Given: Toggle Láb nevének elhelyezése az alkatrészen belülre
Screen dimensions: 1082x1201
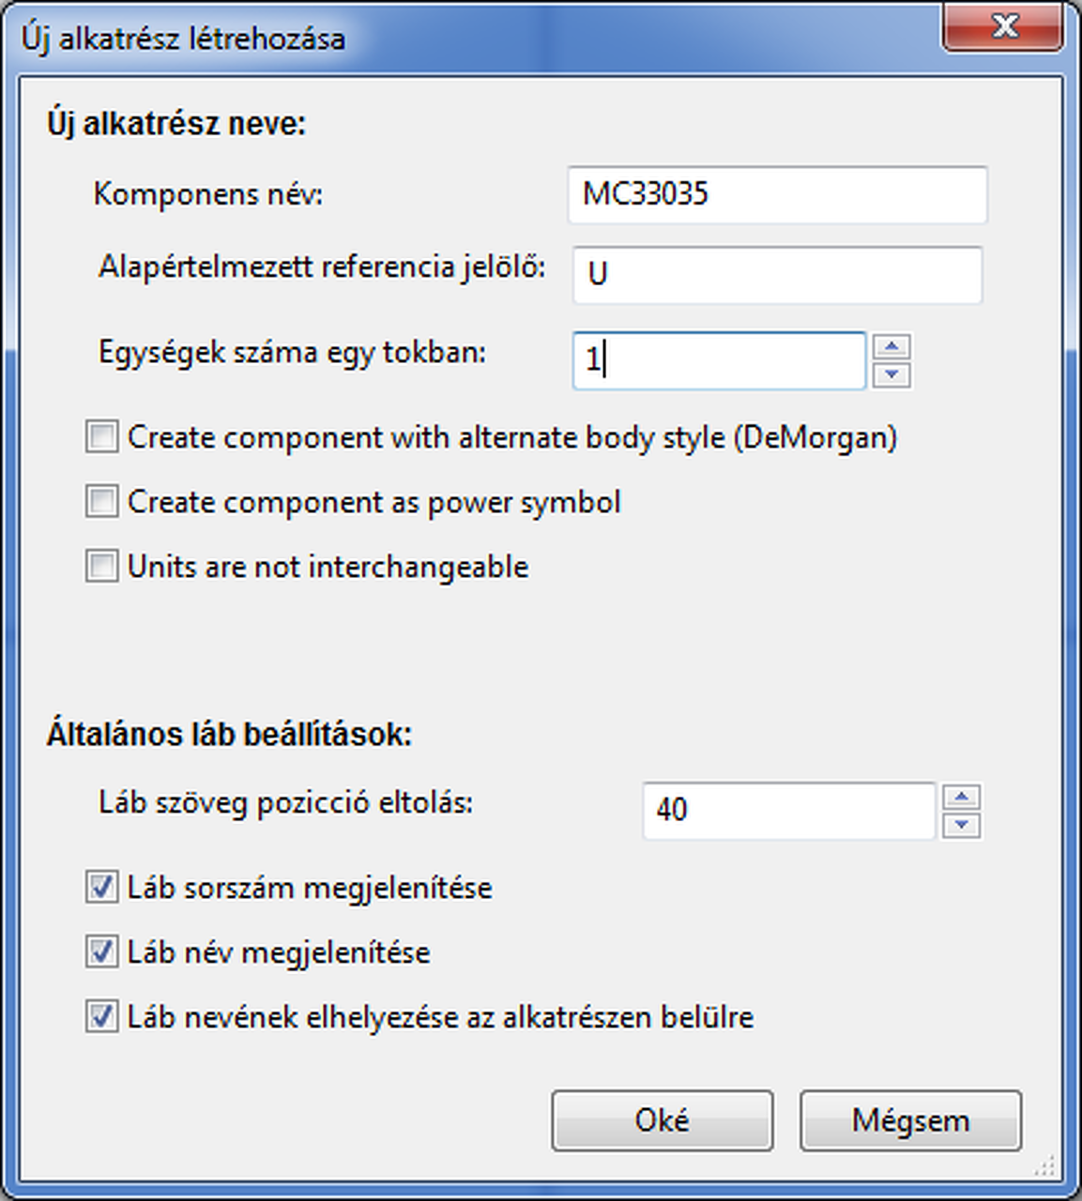Looking at the screenshot, I should pyautogui.click(x=101, y=1017).
